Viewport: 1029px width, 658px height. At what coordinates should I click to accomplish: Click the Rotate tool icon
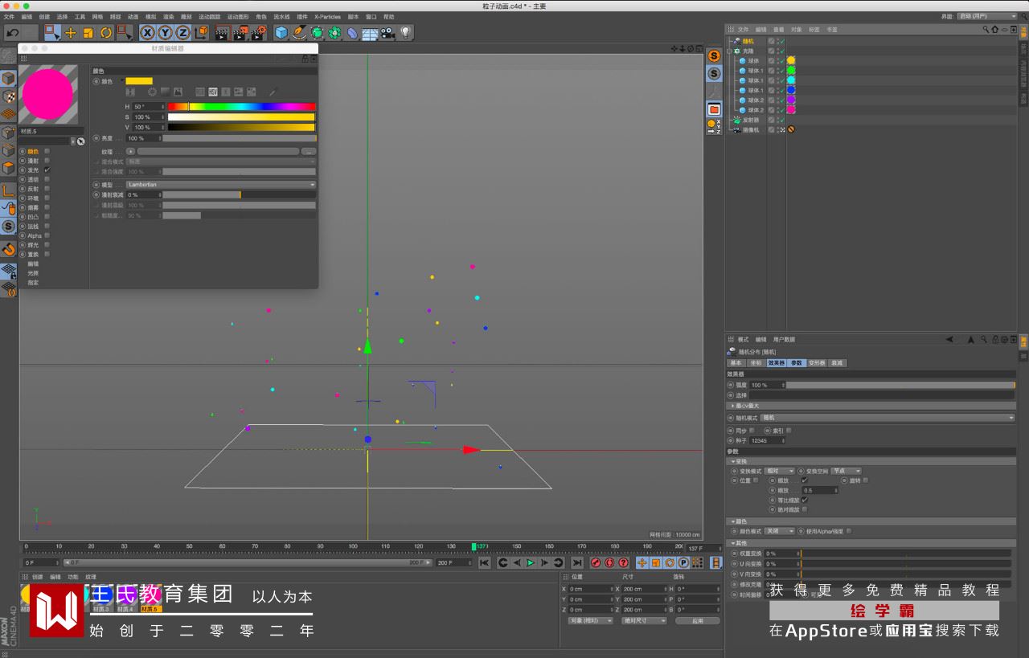click(105, 33)
